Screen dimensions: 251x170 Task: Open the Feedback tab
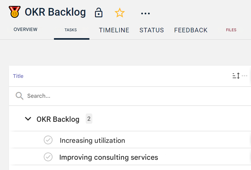click(191, 30)
